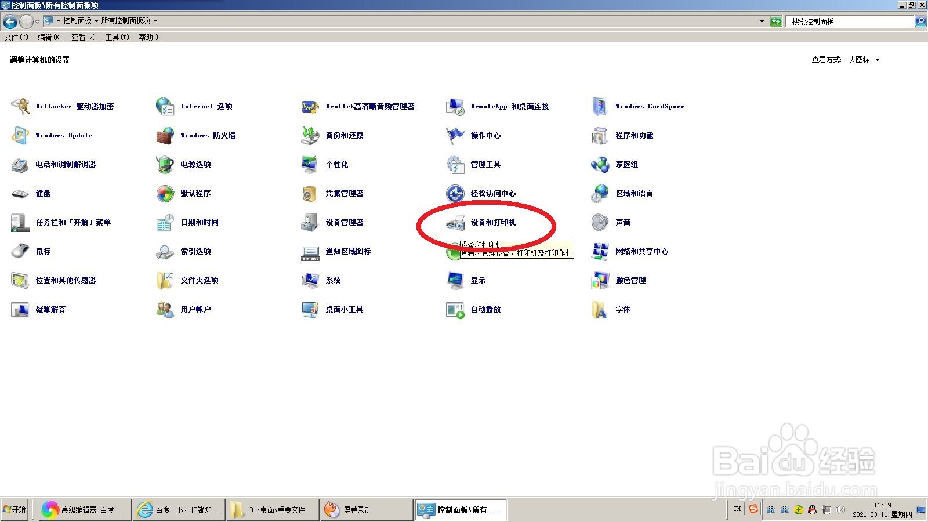Open 电话和调制解调器 icon
This screenshot has height=522, width=928.
point(20,164)
